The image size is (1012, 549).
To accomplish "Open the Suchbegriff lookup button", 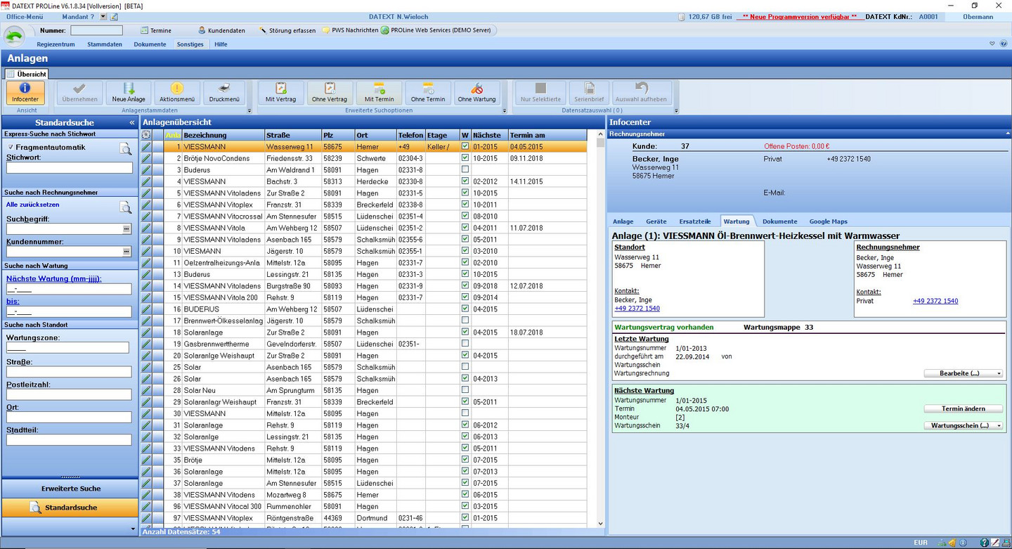I will pyautogui.click(x=126, y=229).
